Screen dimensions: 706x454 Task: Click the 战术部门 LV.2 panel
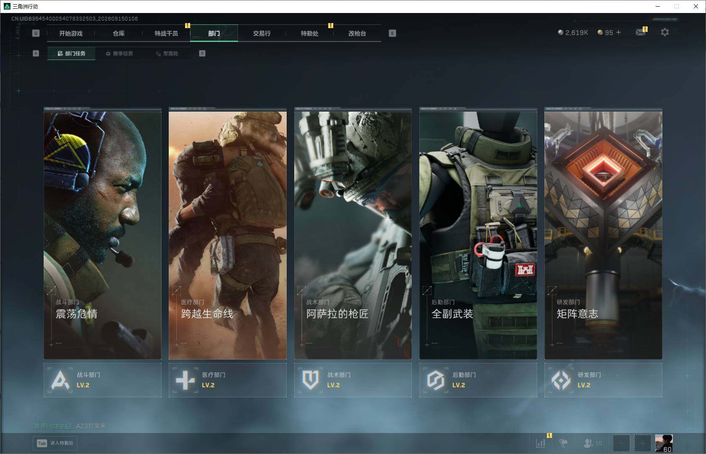pos(353,380)
